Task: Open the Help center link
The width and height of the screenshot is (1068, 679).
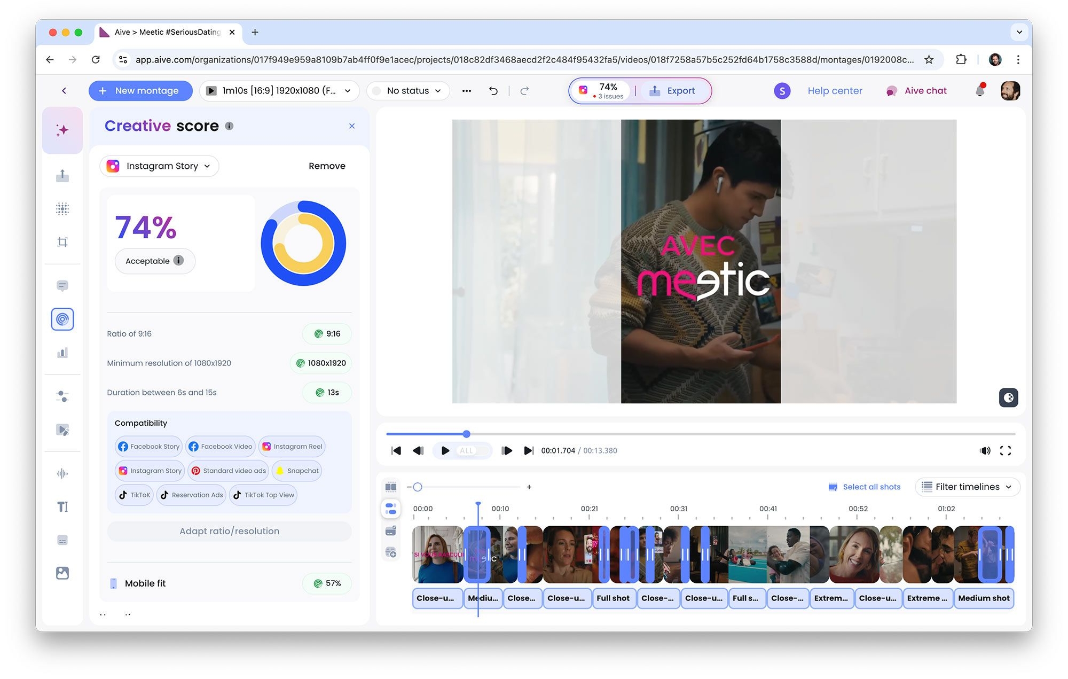Action: (835, 91)
